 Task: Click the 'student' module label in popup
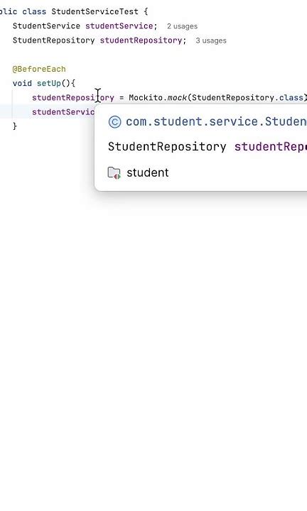[148, 172]
